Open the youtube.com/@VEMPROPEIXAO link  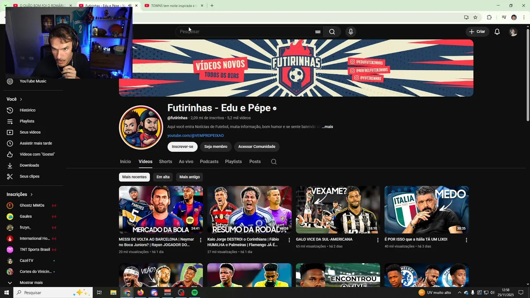195,136
